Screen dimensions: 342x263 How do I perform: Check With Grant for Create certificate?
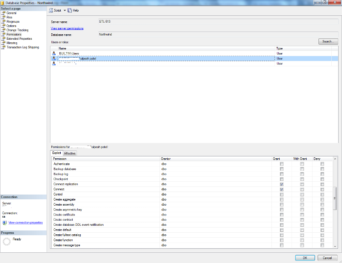coord(302,215)
